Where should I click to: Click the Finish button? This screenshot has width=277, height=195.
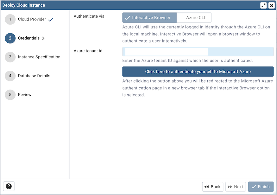point(261,186)
